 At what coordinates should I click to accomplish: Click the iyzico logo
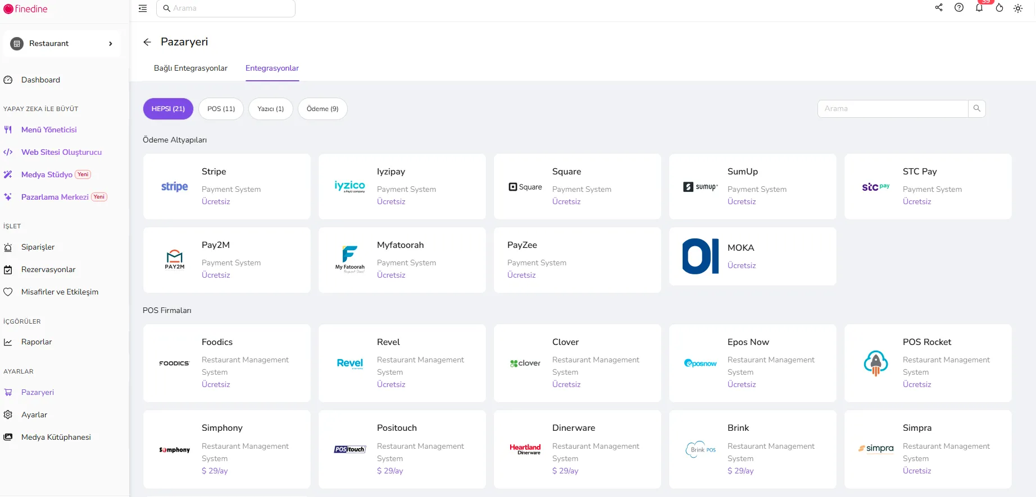click(350, 187)
